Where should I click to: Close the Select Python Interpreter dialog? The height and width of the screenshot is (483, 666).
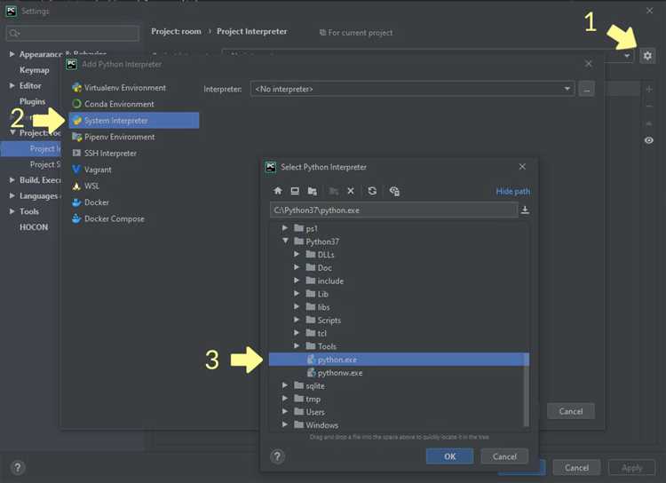[522, 167]
